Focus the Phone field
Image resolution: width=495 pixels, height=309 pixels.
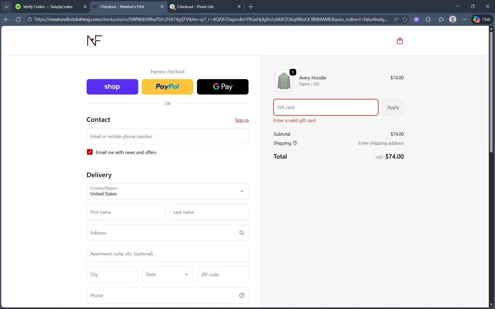click(168, 295)
